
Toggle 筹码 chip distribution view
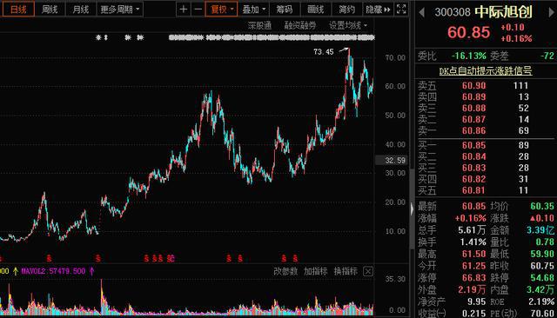[285, 10]
